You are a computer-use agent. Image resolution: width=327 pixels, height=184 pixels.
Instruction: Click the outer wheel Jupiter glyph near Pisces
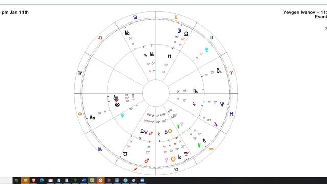coord(216,125)
